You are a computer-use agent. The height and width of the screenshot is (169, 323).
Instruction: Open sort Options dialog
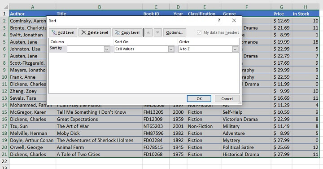pyautogui.click(x=175, y=32)
